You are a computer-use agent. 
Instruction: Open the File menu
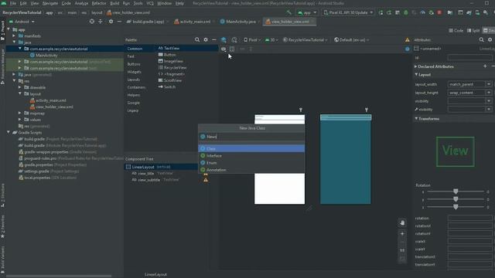[12, 3]
